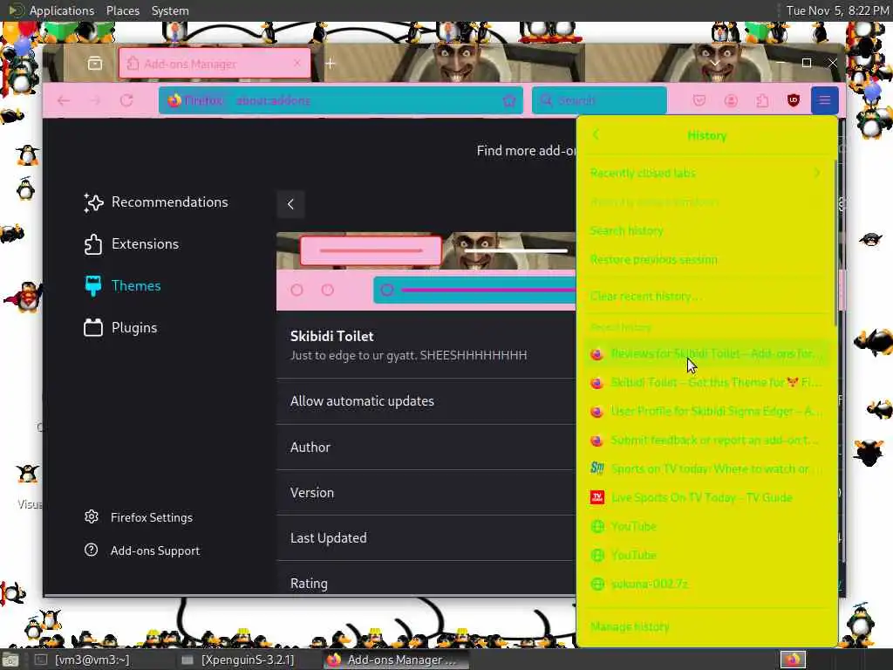Open User Profile for Skibidi Sigma Edger entry
Screen dimensions: 893x670
(706, 412)
